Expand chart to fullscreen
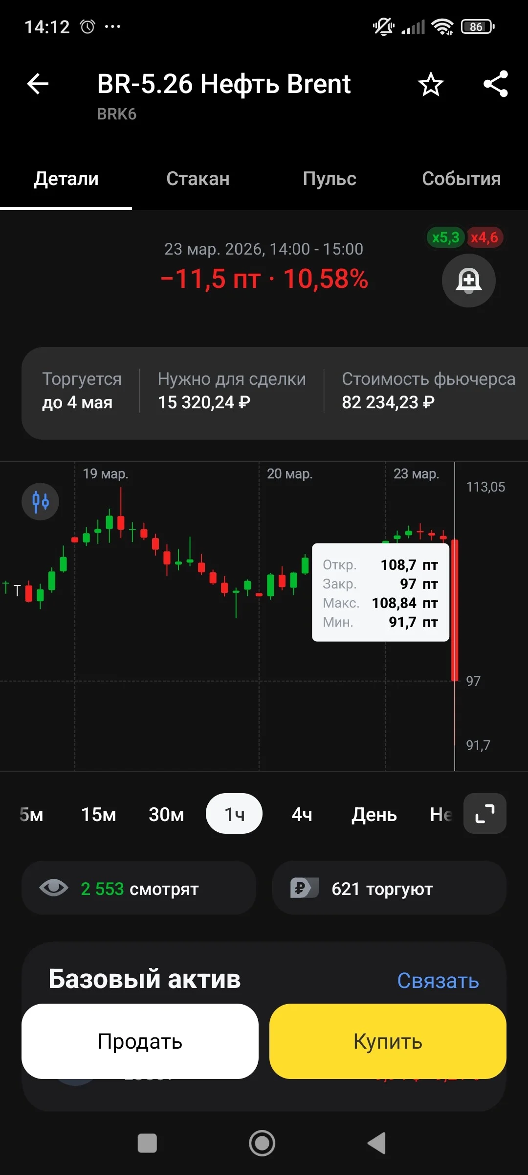Image resolution: width=528 pixels, height=1175 pixels. [x=484, y=814]
